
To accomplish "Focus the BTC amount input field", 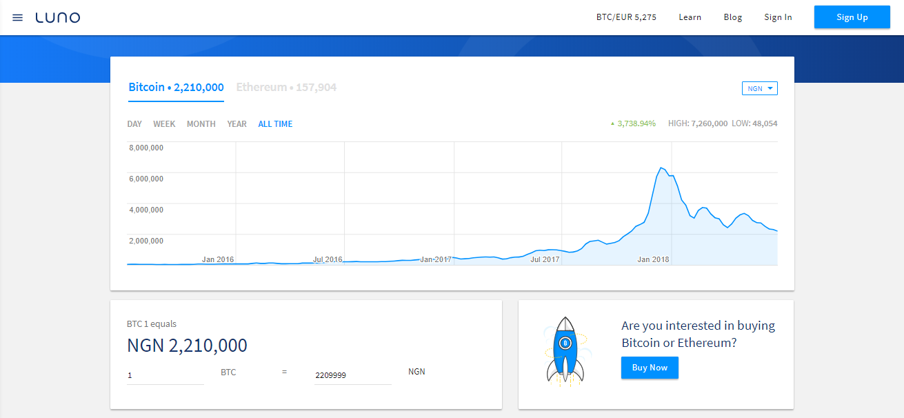I will pyautogui.click(x=165, y=375).
